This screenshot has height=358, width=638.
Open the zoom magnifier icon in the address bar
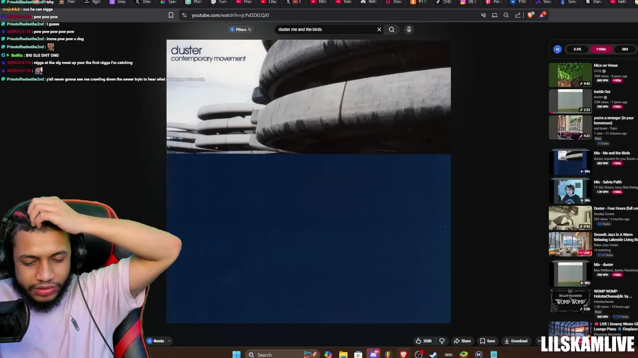click(x=506, y=15)
